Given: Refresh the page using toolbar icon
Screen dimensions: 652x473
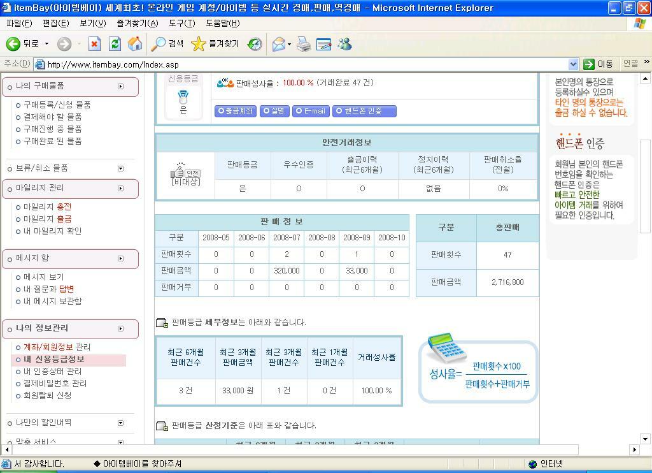Looking at the screenshot, I should pos(115,44).
